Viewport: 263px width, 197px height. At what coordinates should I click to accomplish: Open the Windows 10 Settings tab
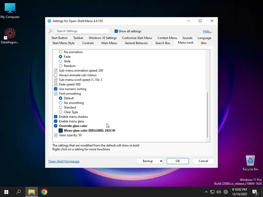click(102, 38)
